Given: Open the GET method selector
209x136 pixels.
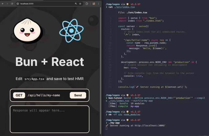Looking at the screenshot, I should [19, 95].
